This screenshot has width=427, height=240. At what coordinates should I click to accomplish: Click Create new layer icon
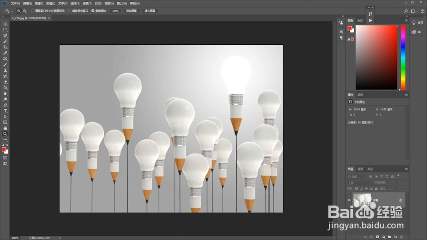coord(395,237)
